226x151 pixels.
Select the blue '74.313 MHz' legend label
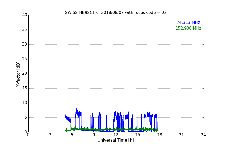[188, 23]
